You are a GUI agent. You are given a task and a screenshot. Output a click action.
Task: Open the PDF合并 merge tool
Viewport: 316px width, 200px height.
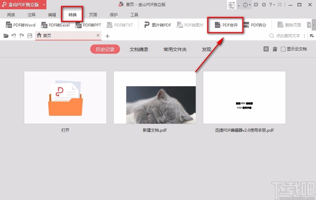tap(225, 25)
